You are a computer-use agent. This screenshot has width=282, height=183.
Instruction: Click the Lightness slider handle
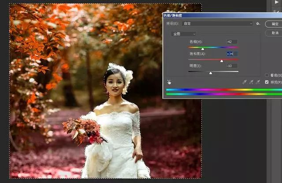(211, 73)
